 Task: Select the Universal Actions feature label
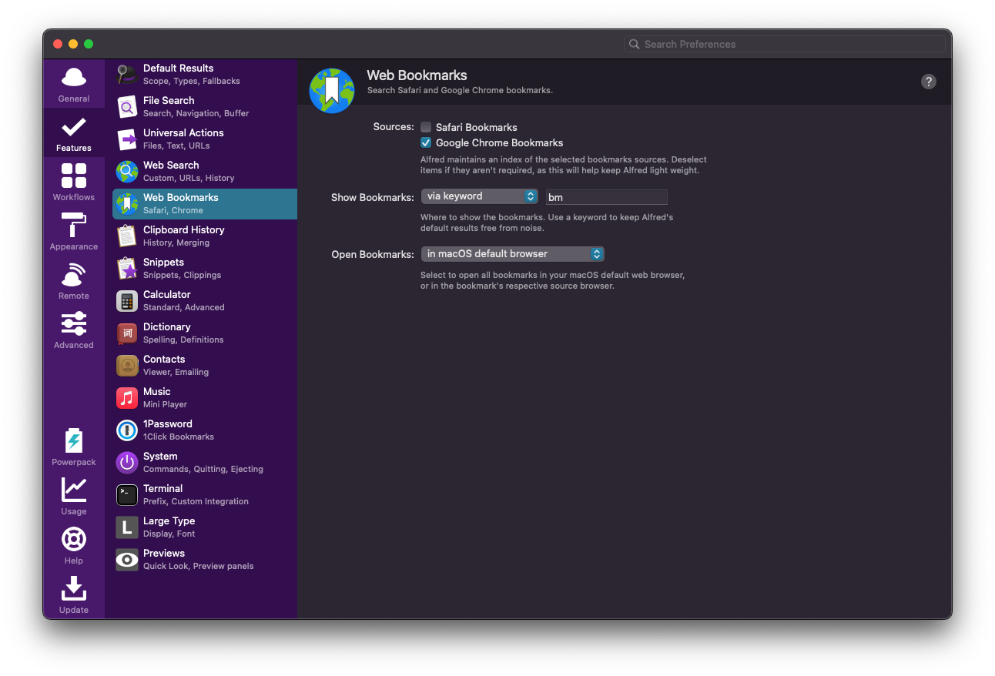click(x=183, y=133)
